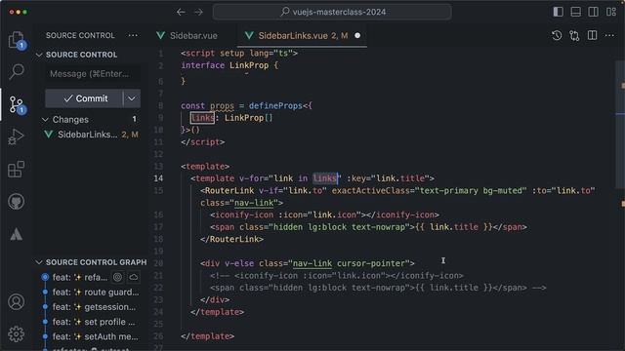Close SidebarLinks.vue via unsaved dot
Viewport: 625px width, 351px height.
pos(357,35)
